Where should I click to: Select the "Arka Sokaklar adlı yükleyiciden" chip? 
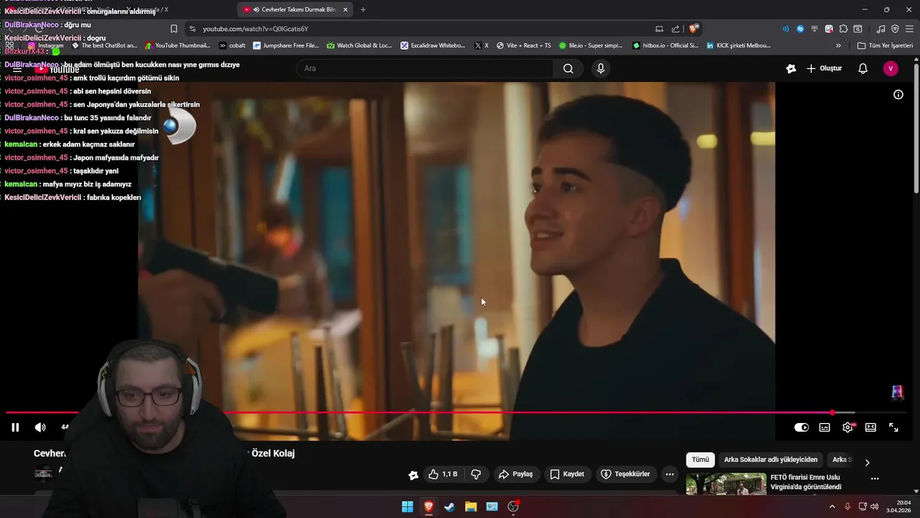(770, 460)
